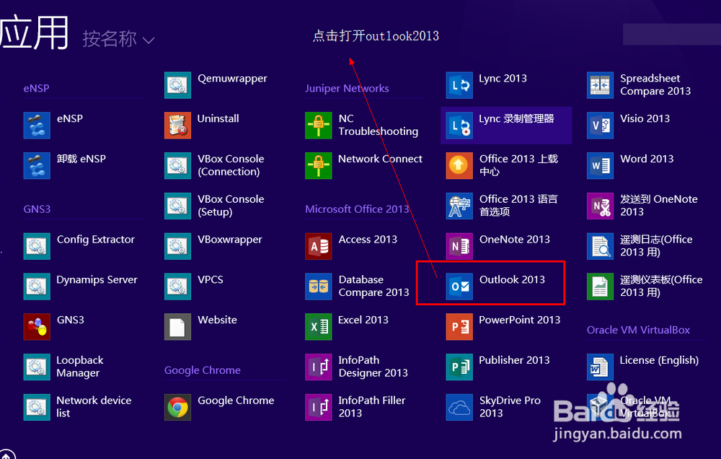Launch VBoxwrapper icon
This screenshot has width=721, height=459.
[x=177, y=246]
